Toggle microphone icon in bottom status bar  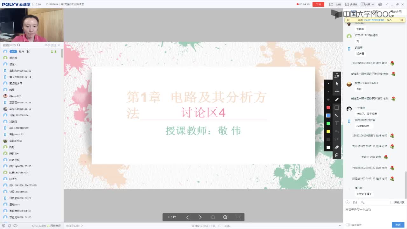9,226
